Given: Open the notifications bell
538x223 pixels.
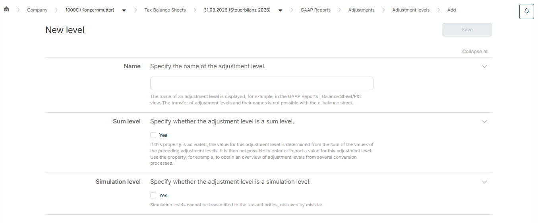Looking at the screenshot, I should coord(526,11).
